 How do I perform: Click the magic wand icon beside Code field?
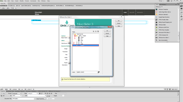click(99, 72)
